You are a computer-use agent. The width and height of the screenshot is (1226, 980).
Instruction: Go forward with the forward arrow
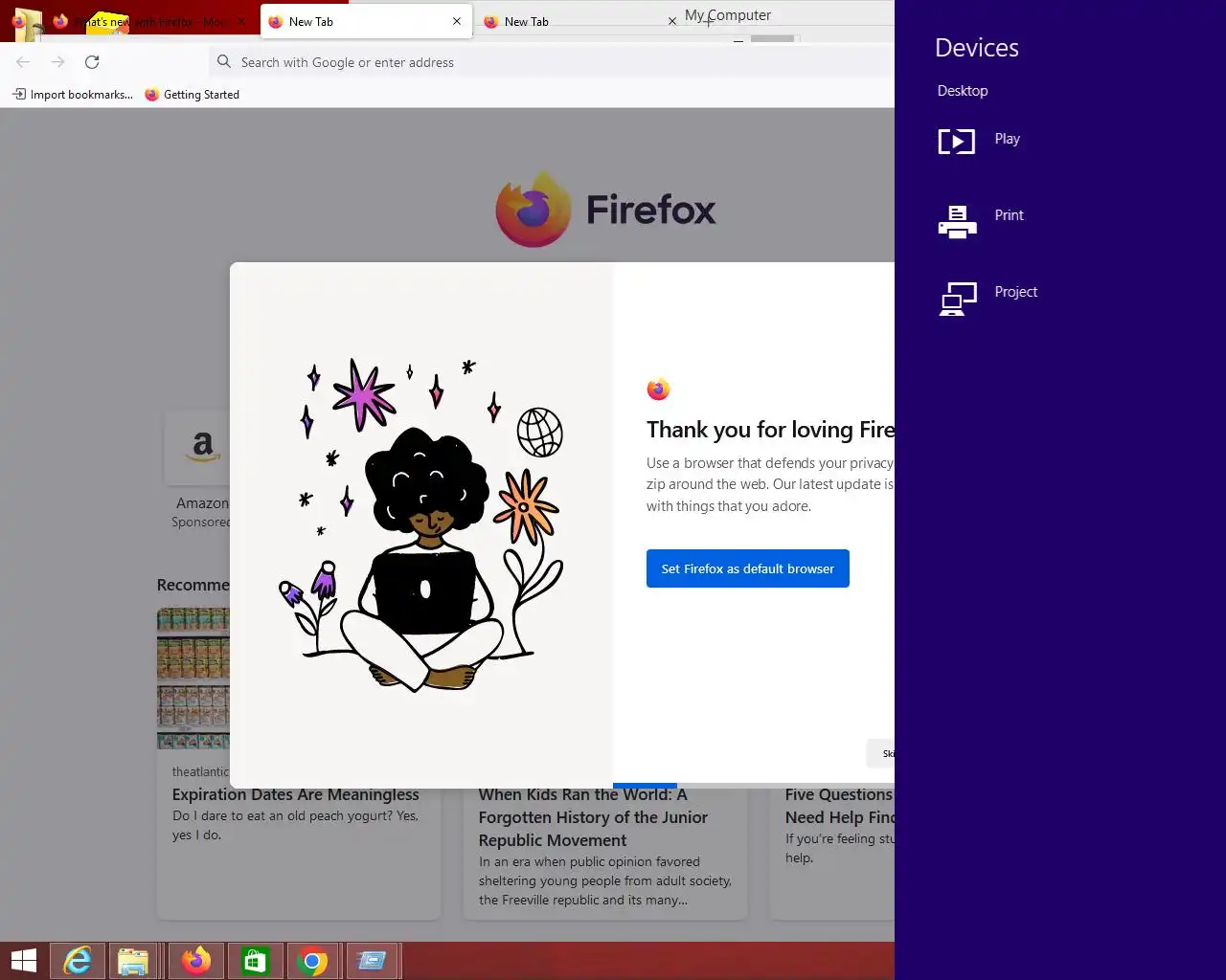click(x=57, y=62)
